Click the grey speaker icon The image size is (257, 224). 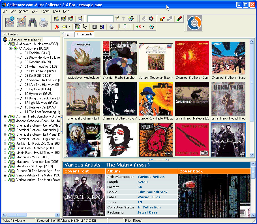[144, 18]
